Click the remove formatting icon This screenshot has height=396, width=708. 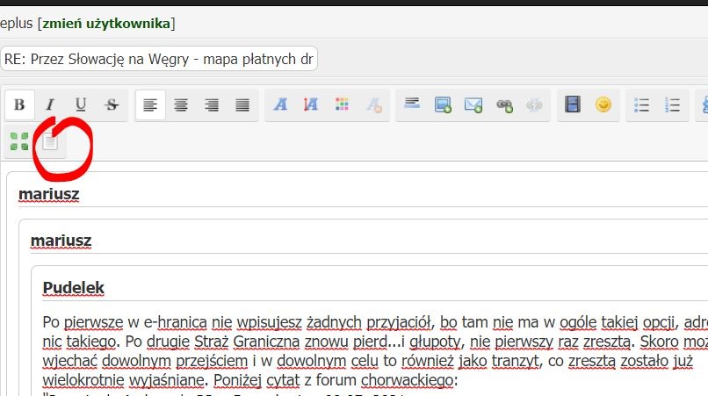[374, 104]
